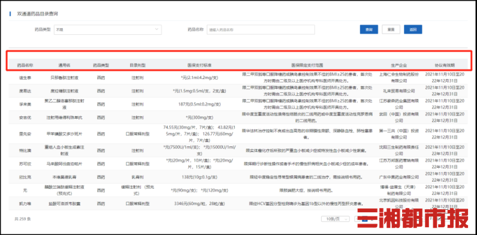Click the 共 259 条 total count text
The height and width of the screenshot is (235, 477).
[x=23, y=219]
